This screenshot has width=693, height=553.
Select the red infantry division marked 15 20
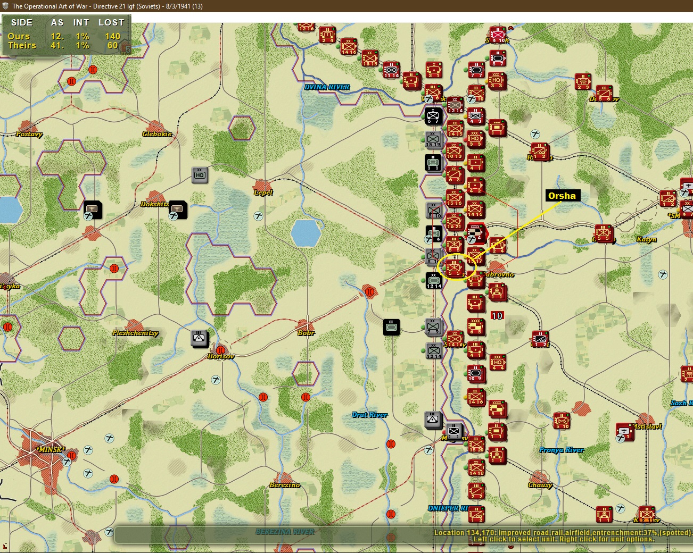476,444
